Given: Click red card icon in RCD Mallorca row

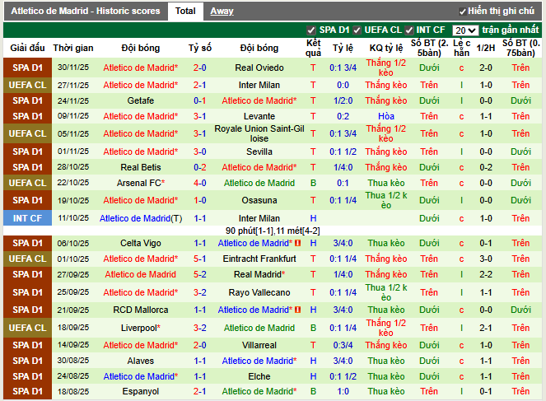Looking at the screenshot, I should click(298, 310).
